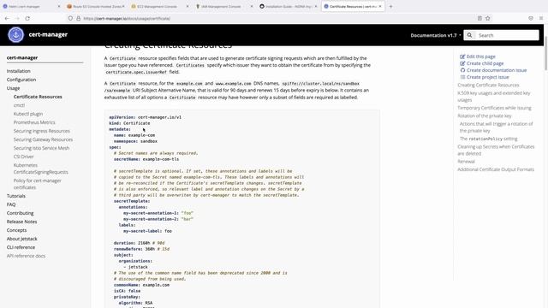The image size is (548, 308).
Task: Open the Firefox hamburger menu
Action: coord(541,18)
